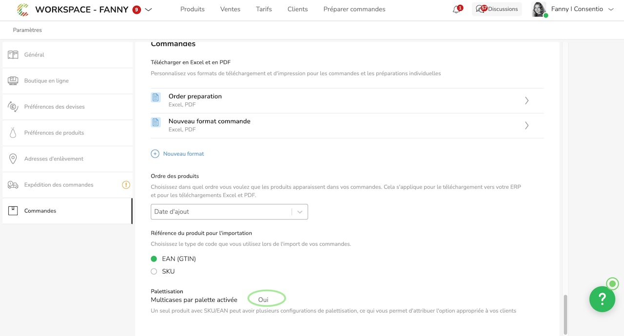Image resolution: width=624 pixels, height=336 pixels.
Task: Select the EAN (GTIN) radio option
Action: pyautogui.click(x=154, y=259)
